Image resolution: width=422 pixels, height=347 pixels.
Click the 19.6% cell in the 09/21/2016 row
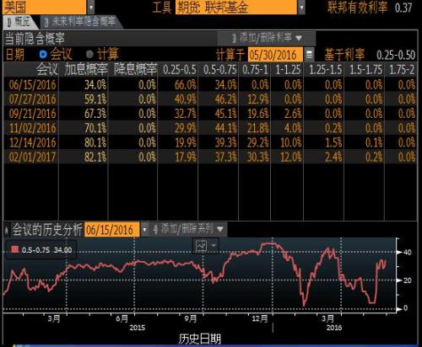(258, 114)
